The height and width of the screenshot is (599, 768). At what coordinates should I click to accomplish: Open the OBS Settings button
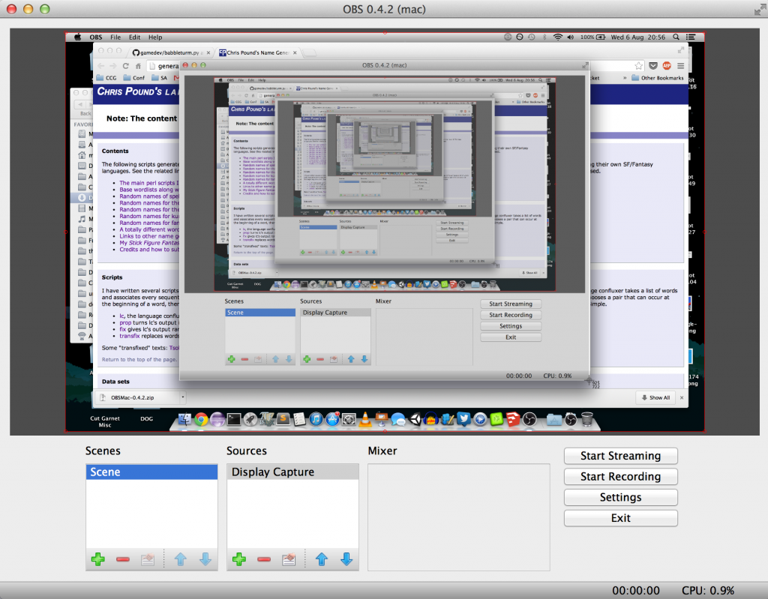tap(620, 497)
